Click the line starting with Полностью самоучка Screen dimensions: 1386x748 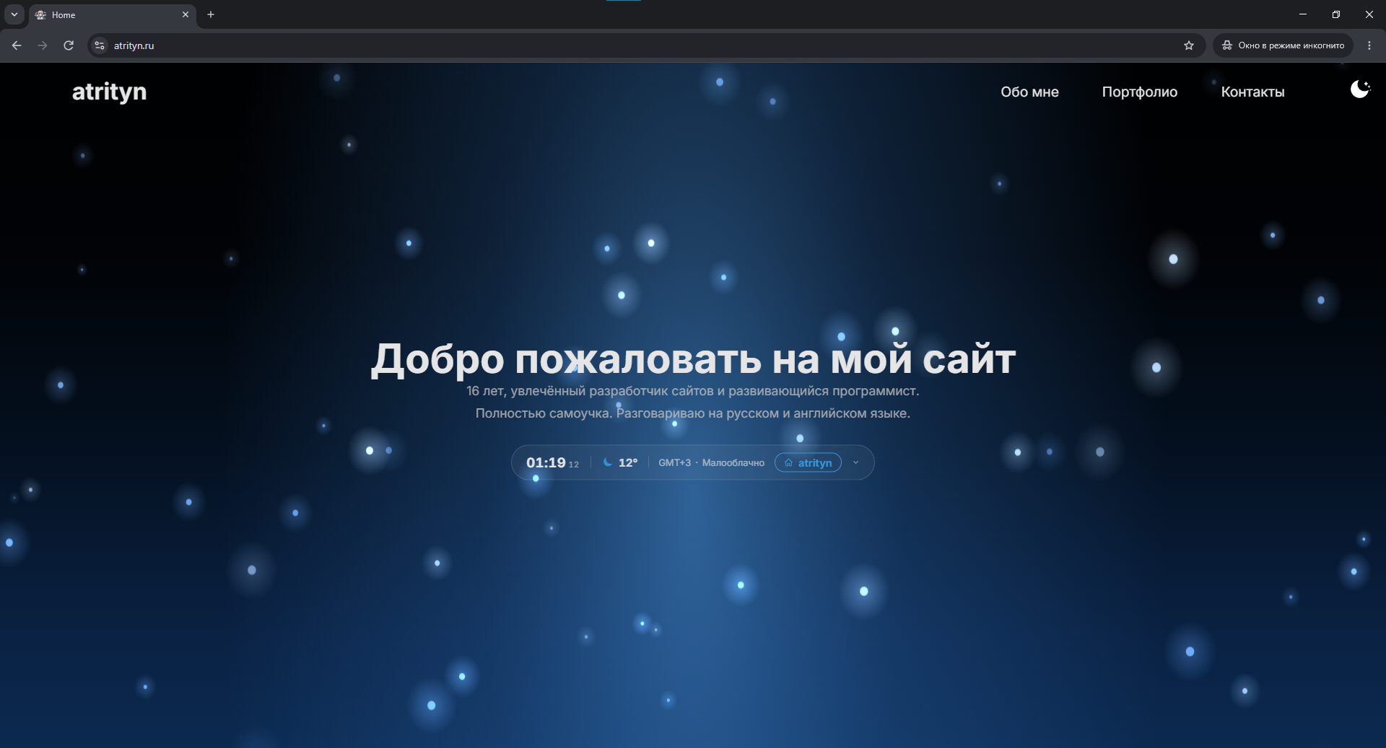(x=693, y=413)
